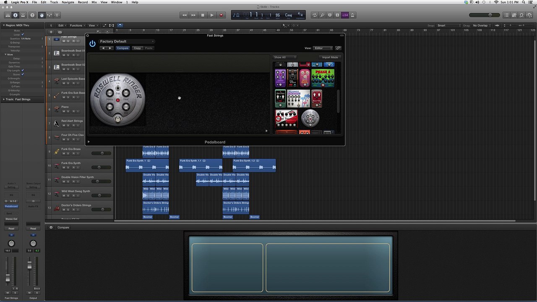
Task: Toggle Cycle mode button
Action: (x=315, y=15)
